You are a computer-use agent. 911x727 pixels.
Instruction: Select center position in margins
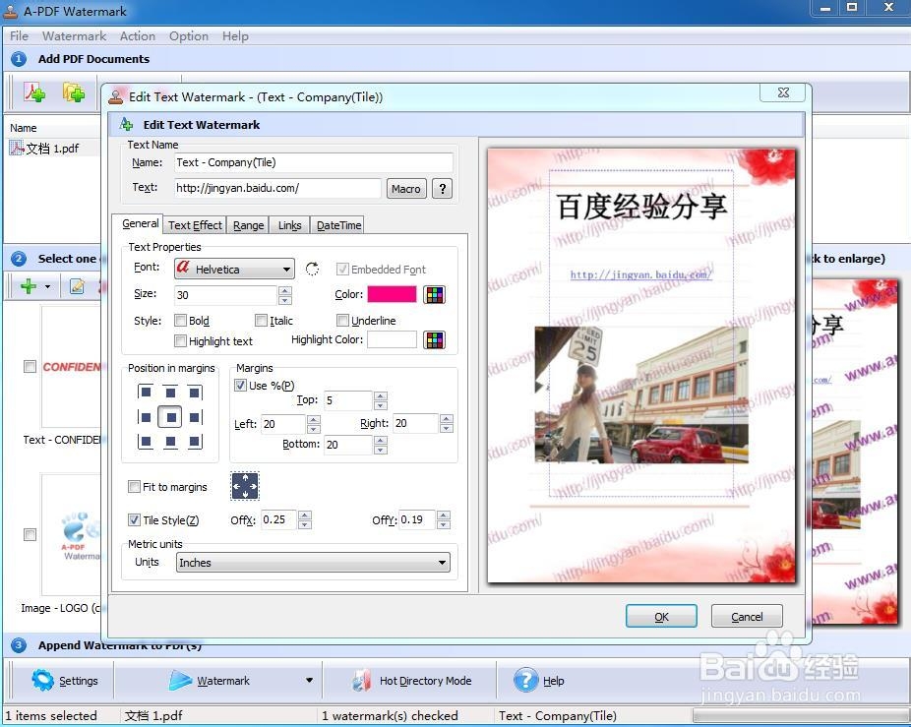[170, 417]
